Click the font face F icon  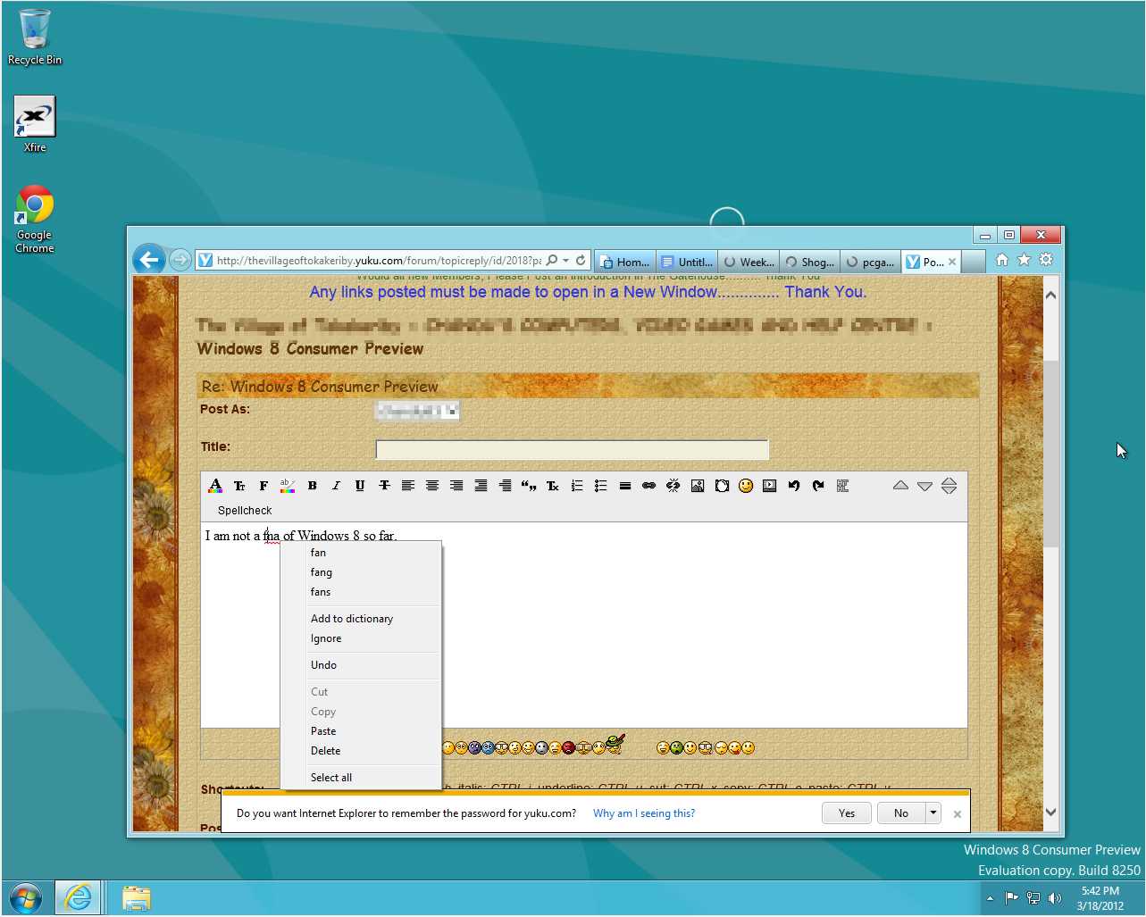pos(263,486)
